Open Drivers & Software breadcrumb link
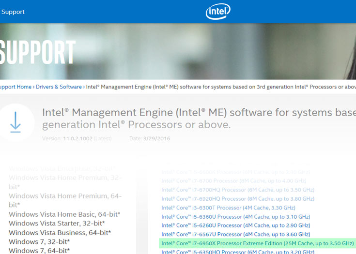This screenshot has height=254, width=356. [x=59, y=87]
